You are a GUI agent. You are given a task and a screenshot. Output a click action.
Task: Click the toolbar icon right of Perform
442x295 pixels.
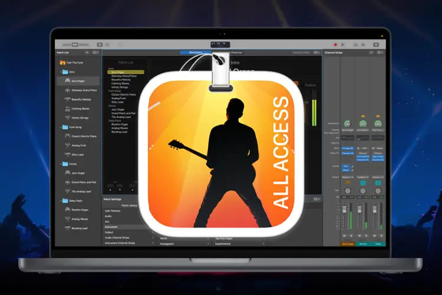coord(100,45)
